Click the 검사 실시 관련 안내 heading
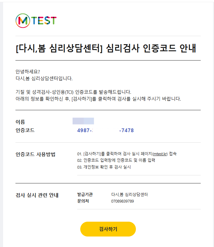The image size is (214, 247). click(37, 195)
